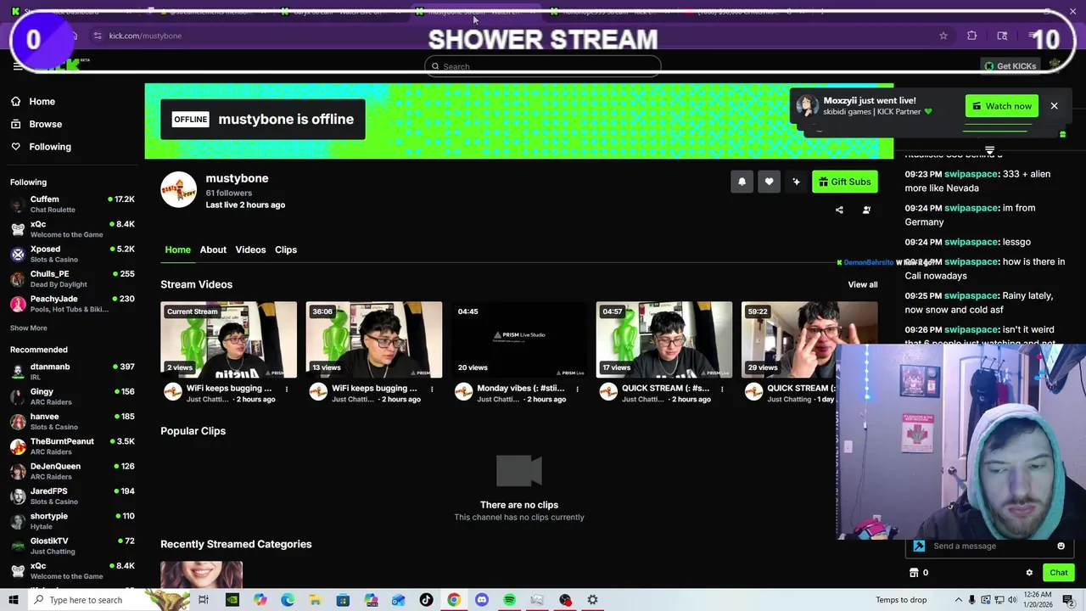Click the Kick search field
Screen dimensions: 1086x611
click(x=543, y=66)
